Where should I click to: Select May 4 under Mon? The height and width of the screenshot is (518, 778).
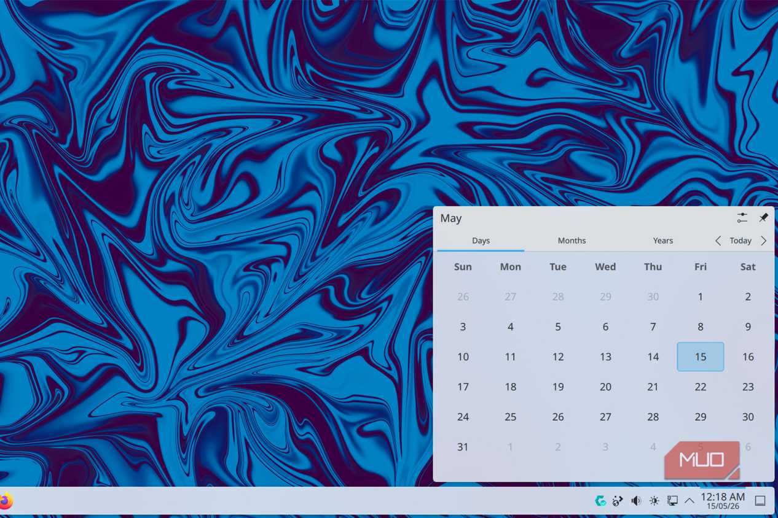(510, 327)
